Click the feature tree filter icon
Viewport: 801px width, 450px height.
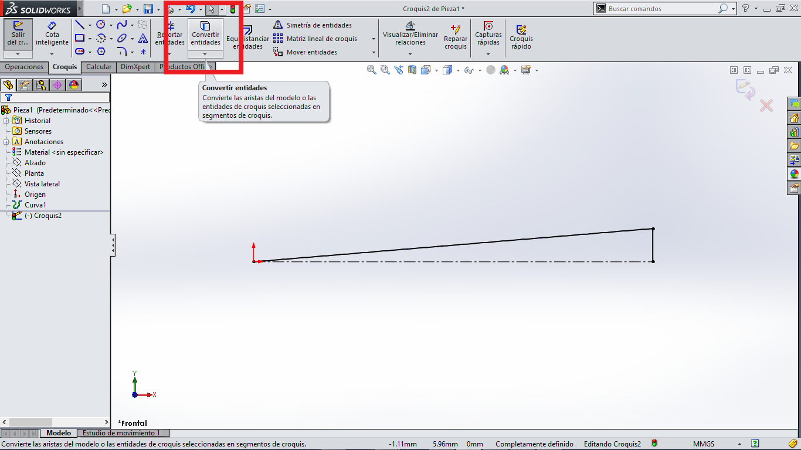8,97
